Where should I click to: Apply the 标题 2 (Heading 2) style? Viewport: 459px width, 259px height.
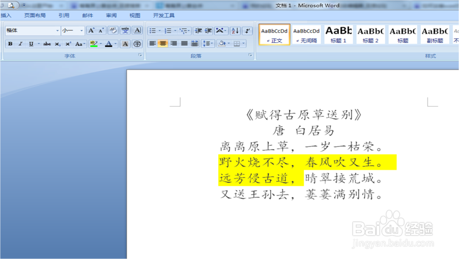[370, 35]
